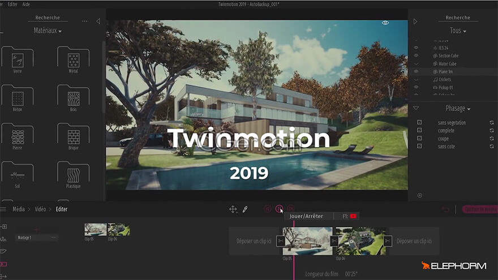Collapse the right scene graph panel arrow
The width and height of the screenshot is (498, 280).
click(x=415, y=21)
